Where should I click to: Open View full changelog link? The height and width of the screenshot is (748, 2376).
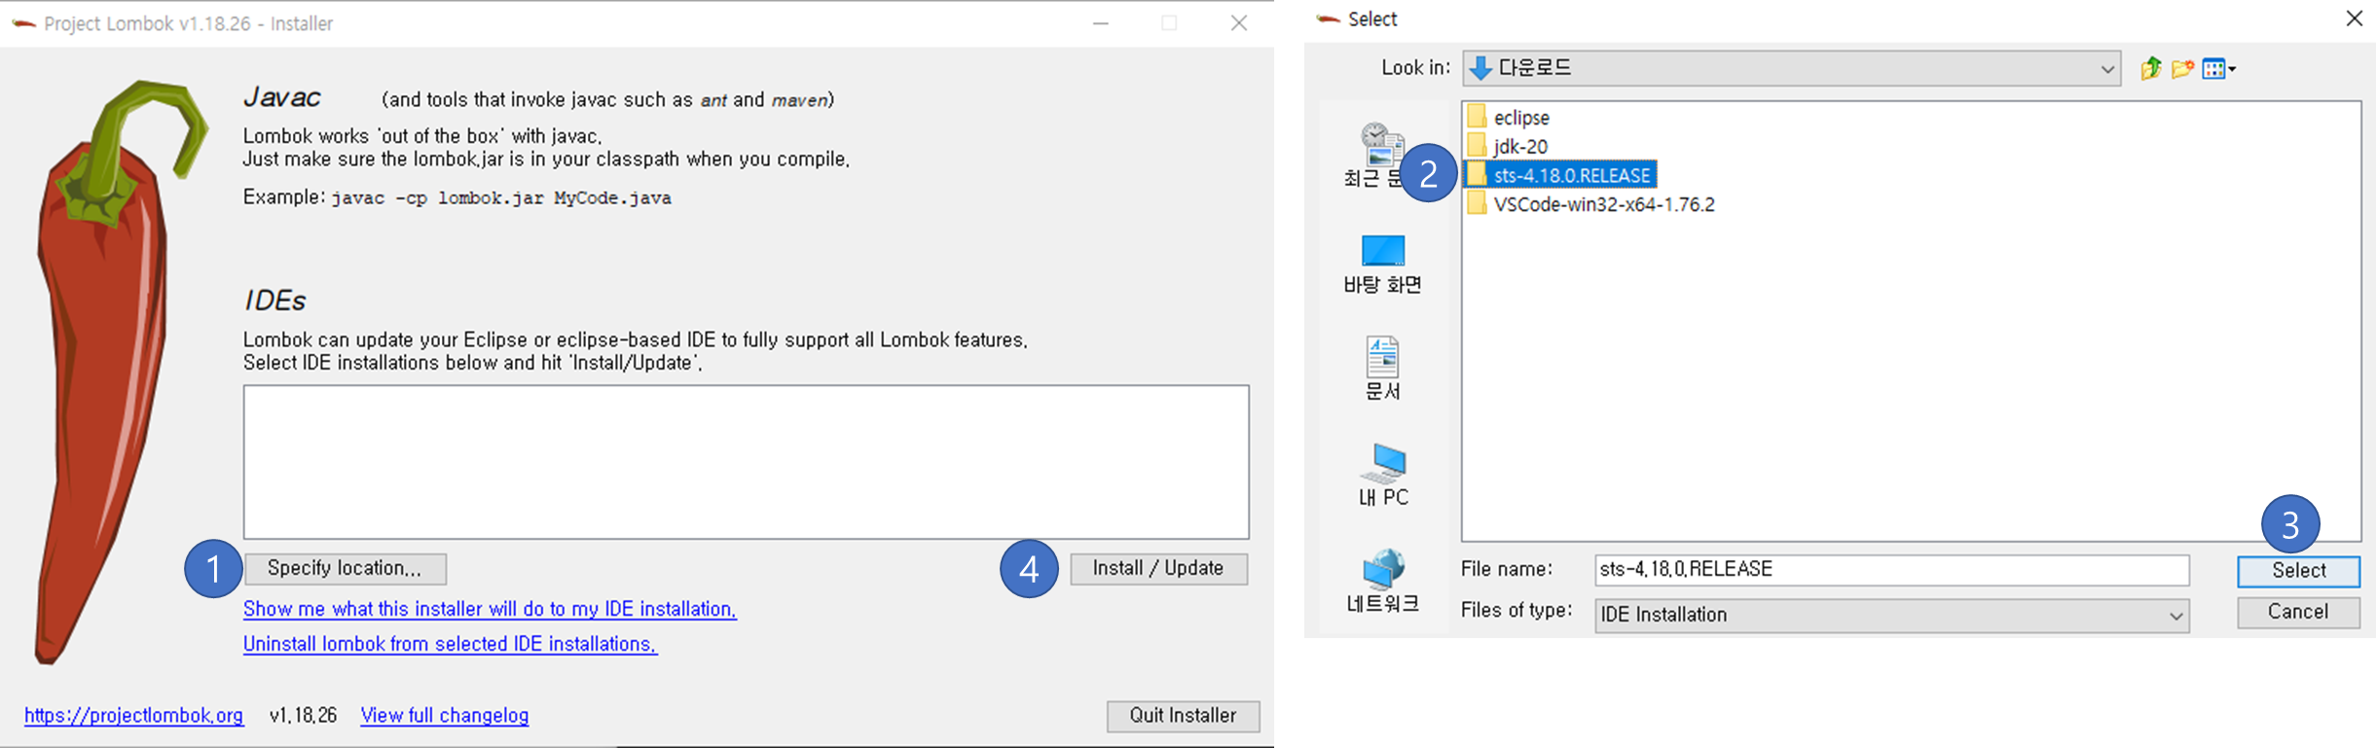click(x=445, y=716)
